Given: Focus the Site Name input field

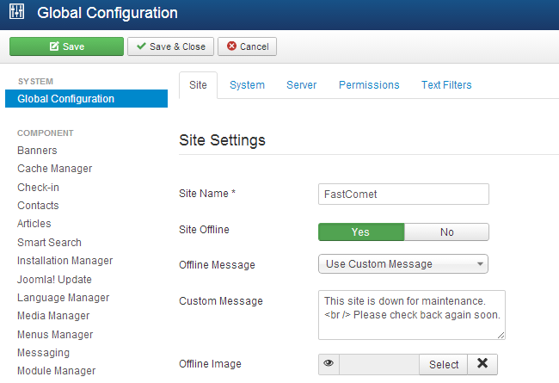Looking at the screenshot, I should tap(402, 195).
